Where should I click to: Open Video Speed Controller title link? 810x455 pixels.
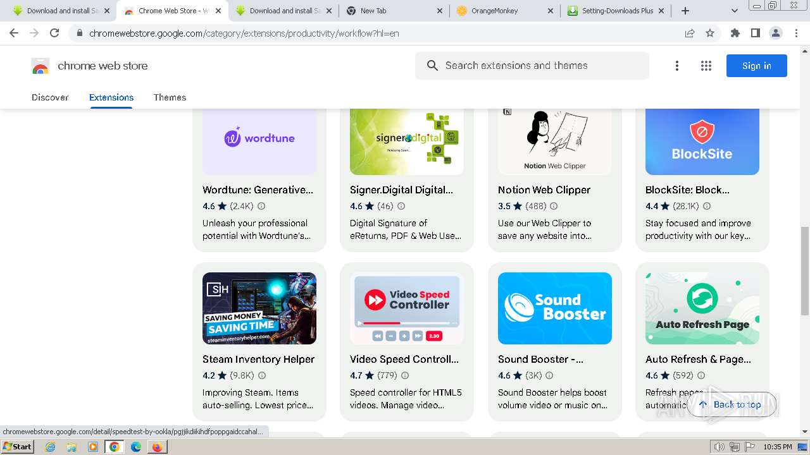click(x=404, y=359)
